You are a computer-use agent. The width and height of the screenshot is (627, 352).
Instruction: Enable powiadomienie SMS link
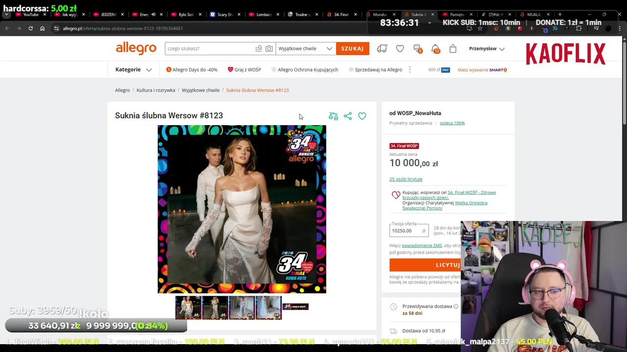(422, 245)
